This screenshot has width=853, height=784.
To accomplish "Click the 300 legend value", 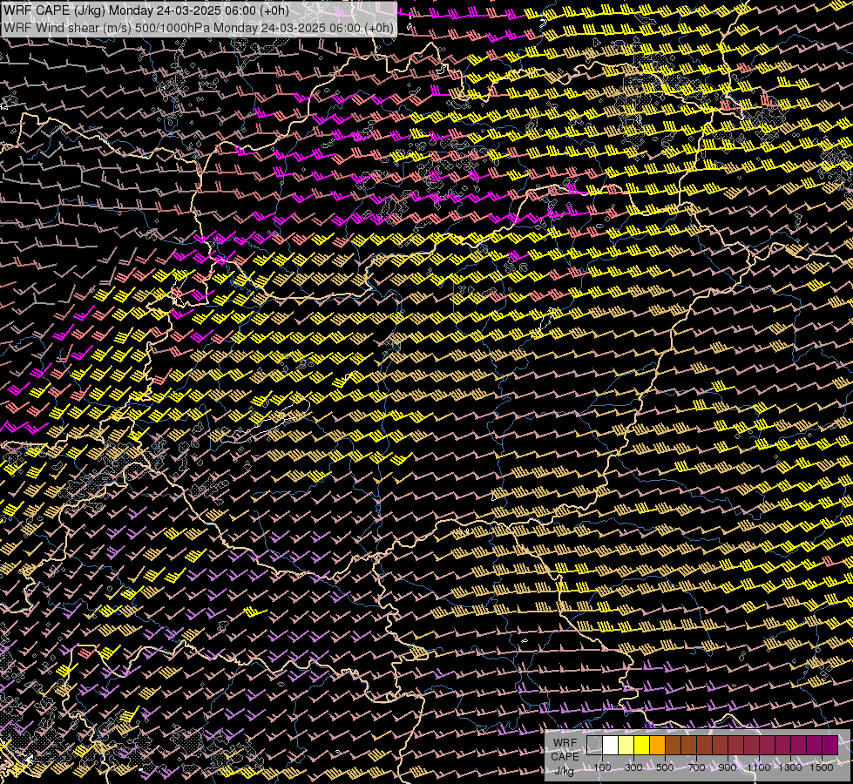I will tap(633, 767).
